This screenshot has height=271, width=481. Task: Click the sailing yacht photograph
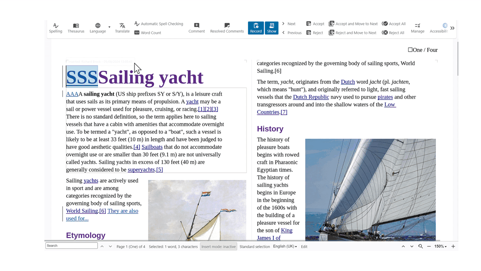tap(371, 190)
